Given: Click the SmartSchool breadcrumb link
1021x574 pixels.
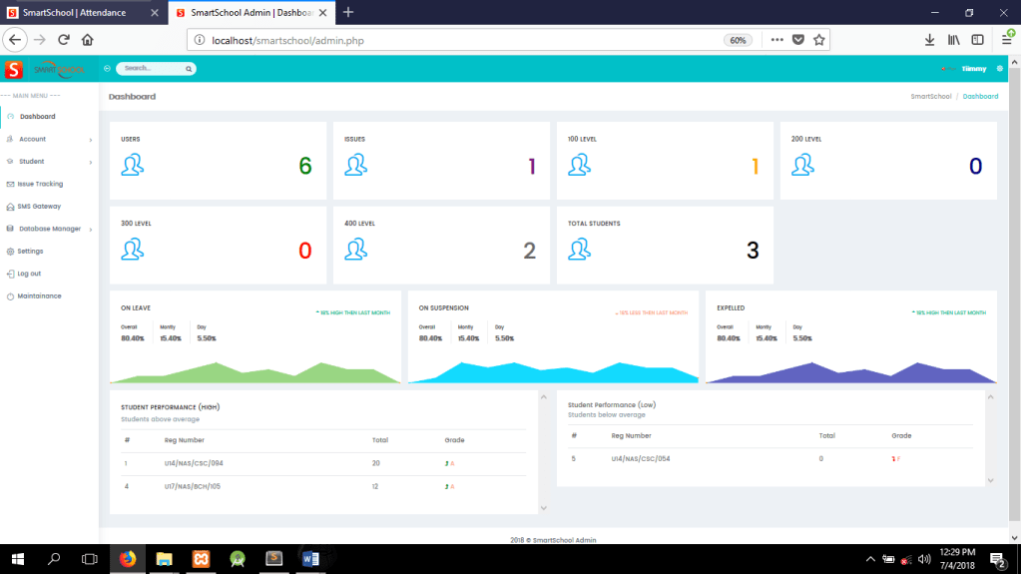Looking at the screenshot, I should click(x=930, y=97).
